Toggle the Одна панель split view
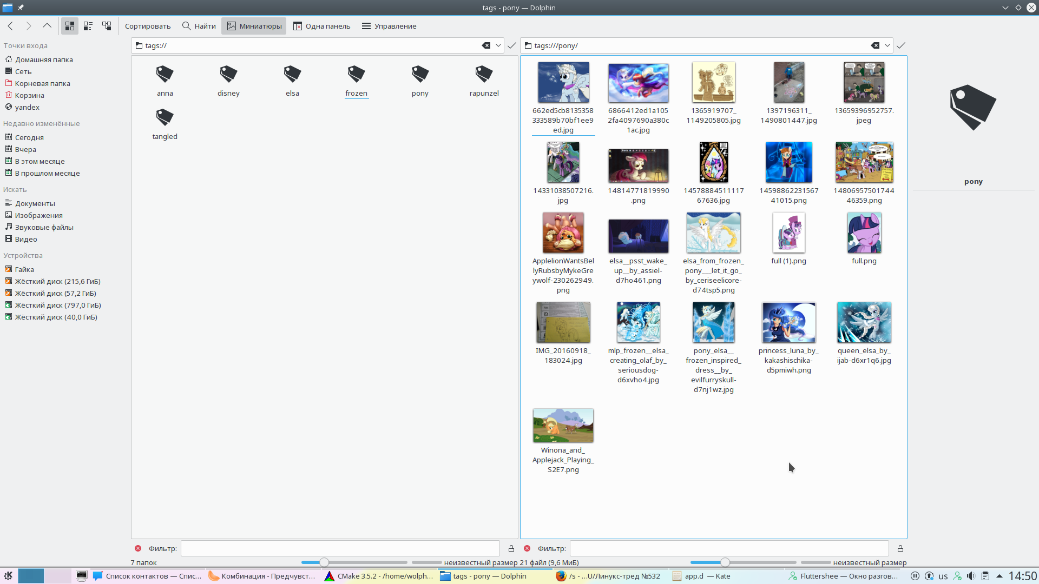The height and width of the screenshot is (584, 1039). (322, 26)
